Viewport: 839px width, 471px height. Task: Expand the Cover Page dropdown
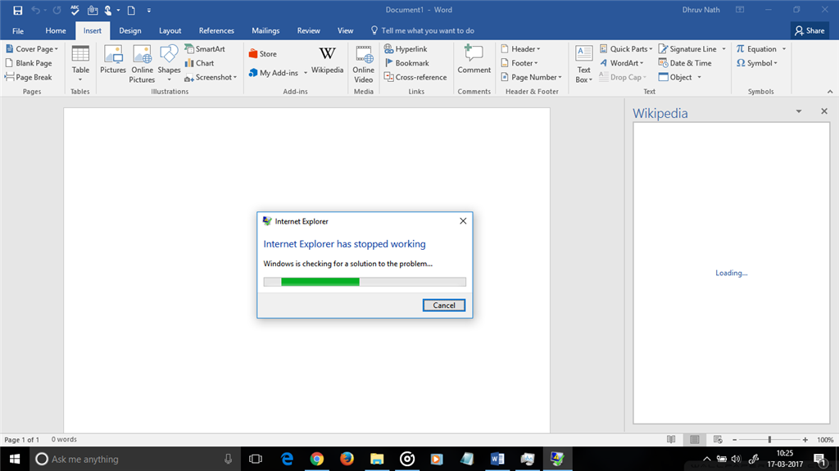[x=57, y=49]
